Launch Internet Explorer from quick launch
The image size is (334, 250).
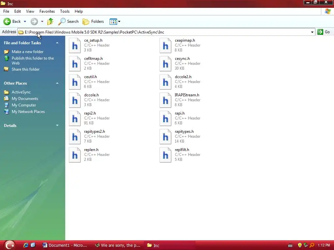coord(26,245)
